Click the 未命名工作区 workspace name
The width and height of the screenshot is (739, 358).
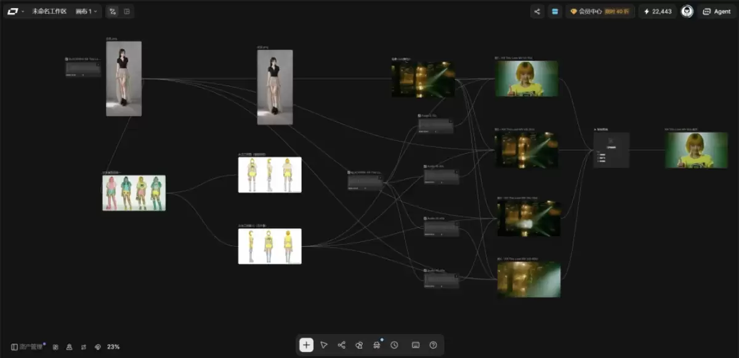point(49,11)
